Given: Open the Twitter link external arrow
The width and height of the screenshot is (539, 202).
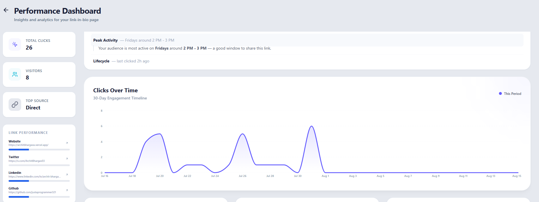Looking at the screenshot, I should pyautogui.click(x=67, y=159).
